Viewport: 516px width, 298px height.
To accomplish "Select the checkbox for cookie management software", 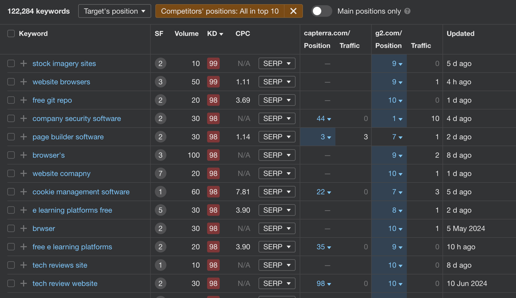I will (x=11, y=192).
